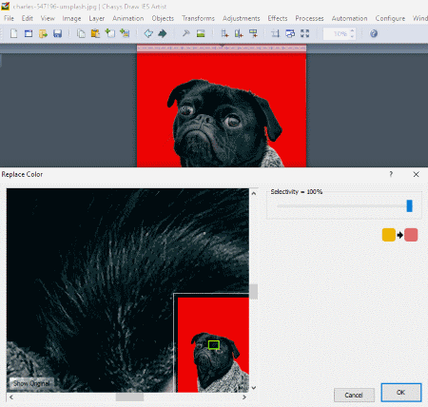Click the paste as new layer icon

110,33
